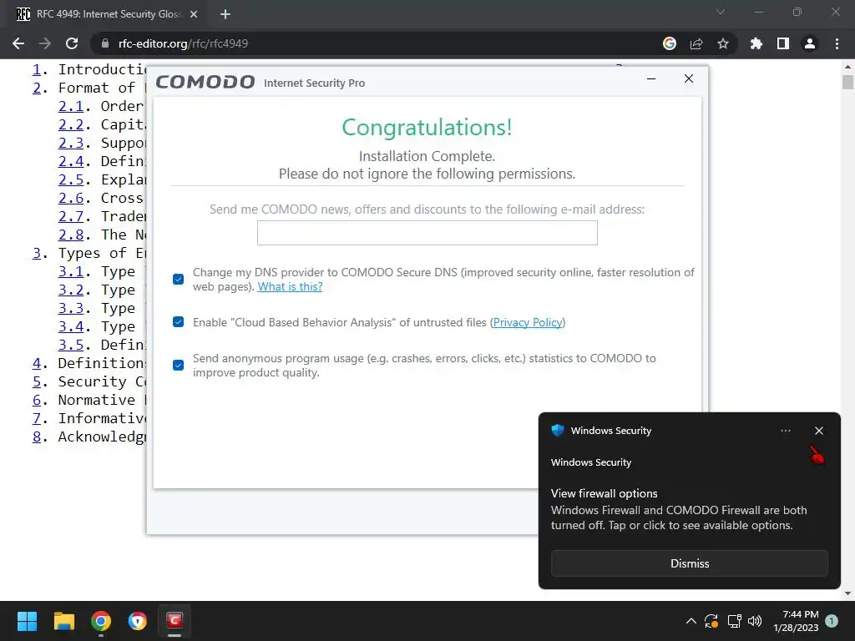Viewport: 855px width, 641px height.
Task: Go back in Chrome browser
Action: [18, 43]
